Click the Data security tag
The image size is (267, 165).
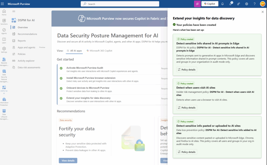point(66,120)
